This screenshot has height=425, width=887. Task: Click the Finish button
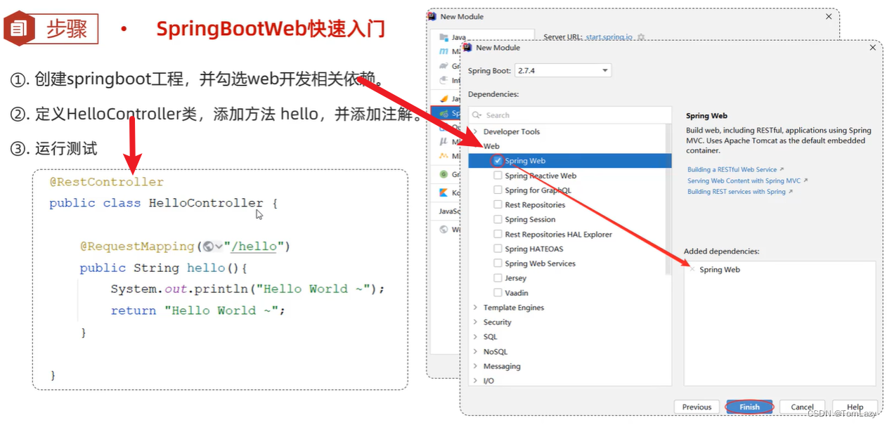pos(749,407)
